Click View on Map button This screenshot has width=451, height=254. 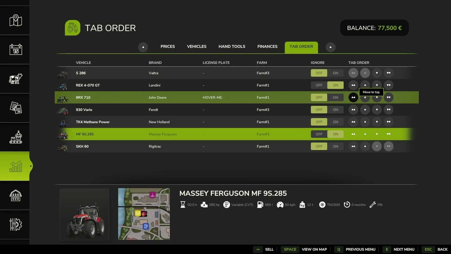point(304,249)
